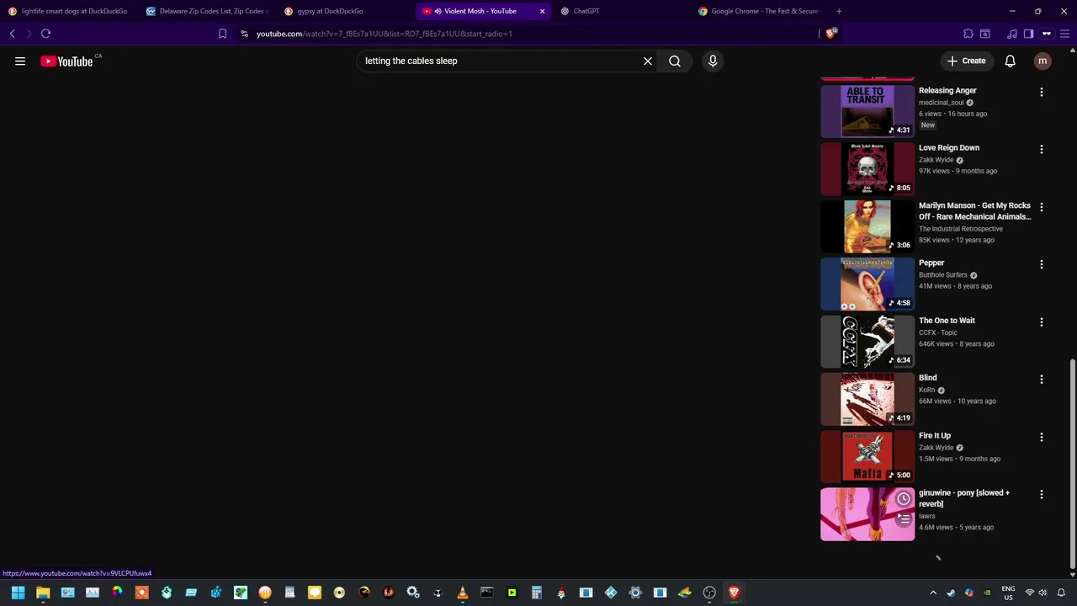
Task: Open Marilyn Manson Get My Rocks Off title
Action: click(974, 211)
